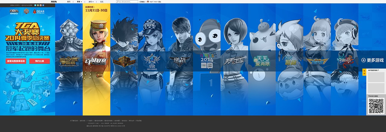Viewport: 386px width, 132px height.
Task: Open the 反馈建议 feedback link
Action: pos(142,2)
